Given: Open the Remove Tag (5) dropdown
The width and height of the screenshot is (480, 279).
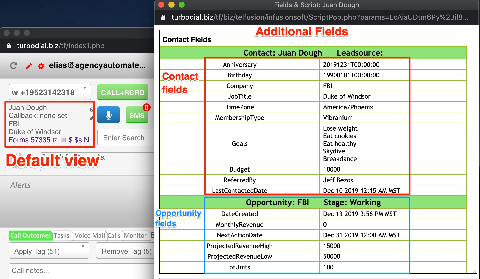Looking at the screenshot, I should pyautogui.click(x=126, y=251).
